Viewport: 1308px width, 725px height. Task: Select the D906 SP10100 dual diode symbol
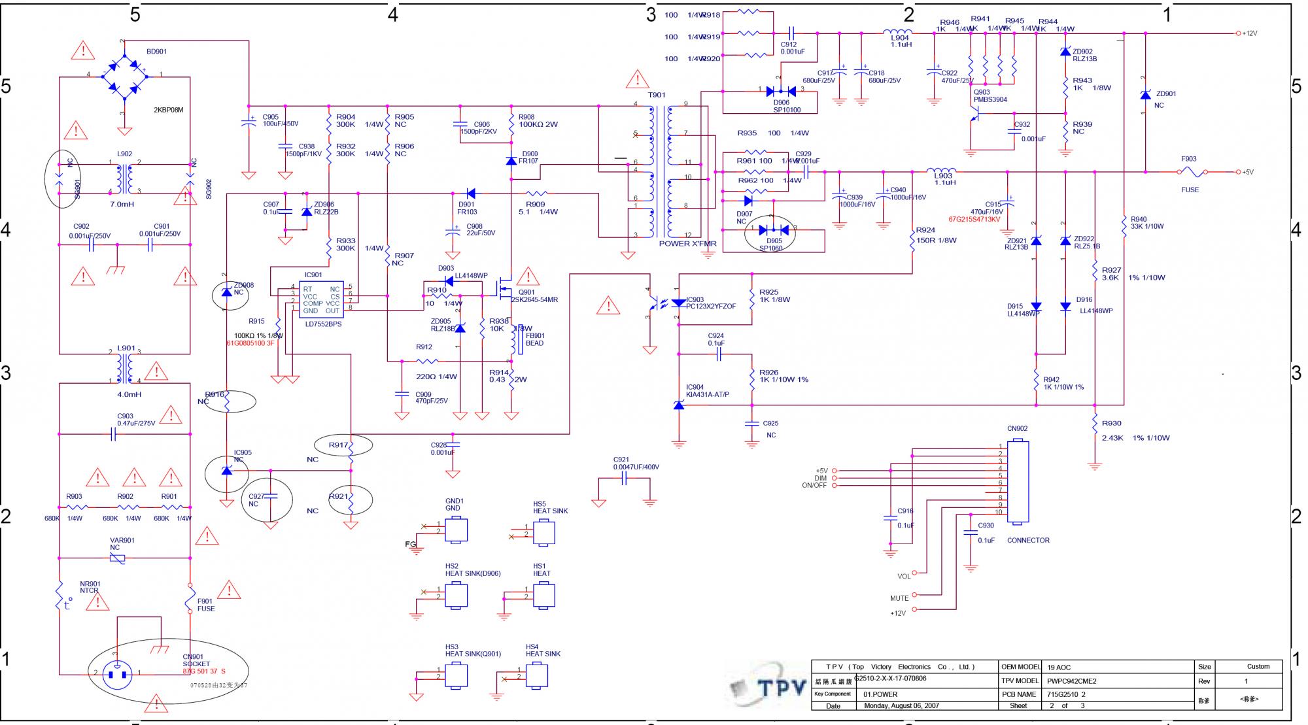tap(780, 90)
